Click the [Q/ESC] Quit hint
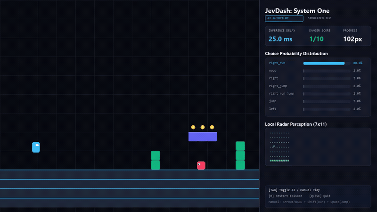This screenshot has width=377, height=212. pos(320,196)
